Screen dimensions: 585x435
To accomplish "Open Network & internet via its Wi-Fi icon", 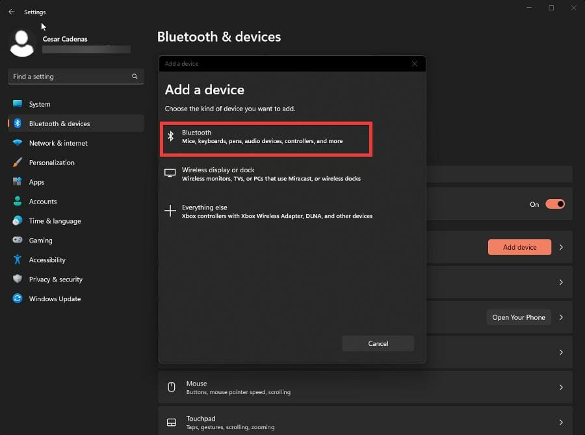I will pos(17,143).
